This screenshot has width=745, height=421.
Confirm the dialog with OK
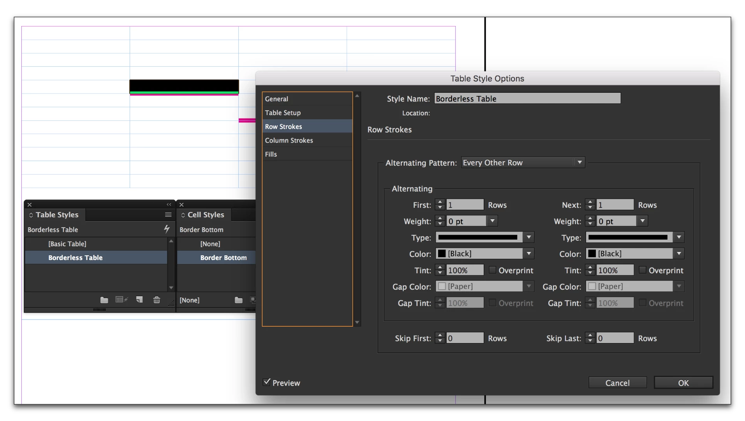[x=683, y=382]
